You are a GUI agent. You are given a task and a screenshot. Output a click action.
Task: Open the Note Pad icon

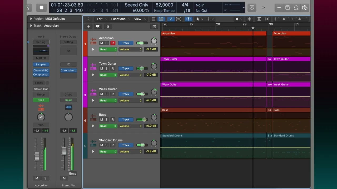pos(288,8)
